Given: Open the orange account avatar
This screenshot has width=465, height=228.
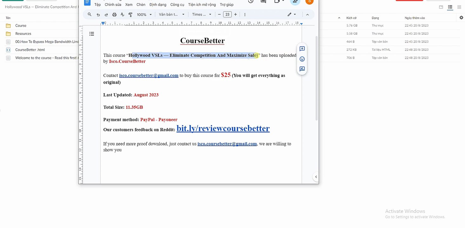Looking at the screenshot, I should (x=309, y=2).
